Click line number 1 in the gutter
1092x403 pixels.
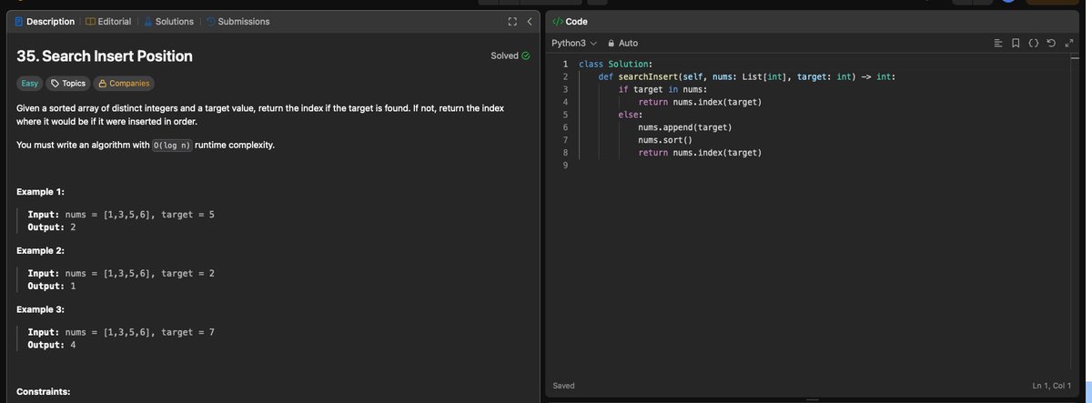coord(565,64)
